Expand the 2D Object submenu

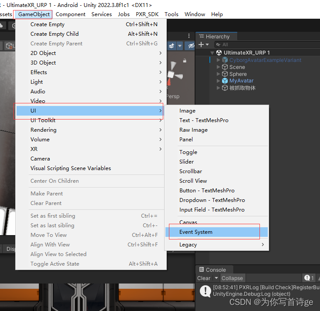91,53
